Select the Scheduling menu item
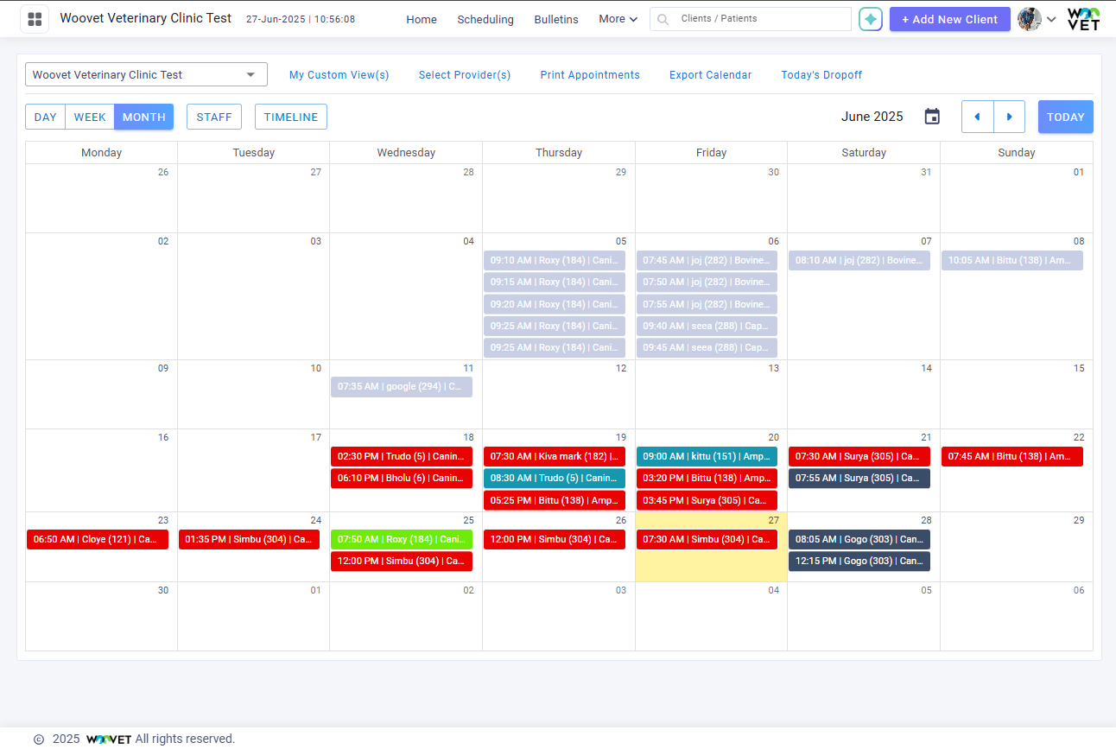The image size is (1116, 749). click(485, 19)
